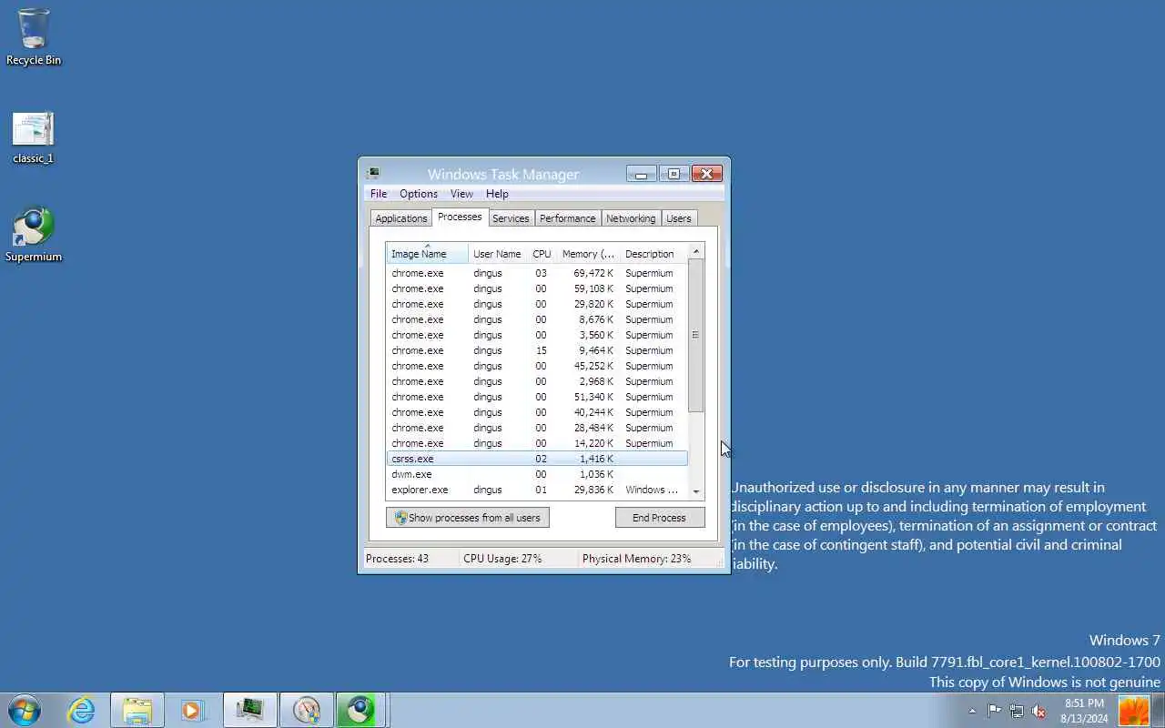The width and height of the screenshot is (1165, 728).
Task: Click the Task Manager title bar icon
Action: (373, 173)
